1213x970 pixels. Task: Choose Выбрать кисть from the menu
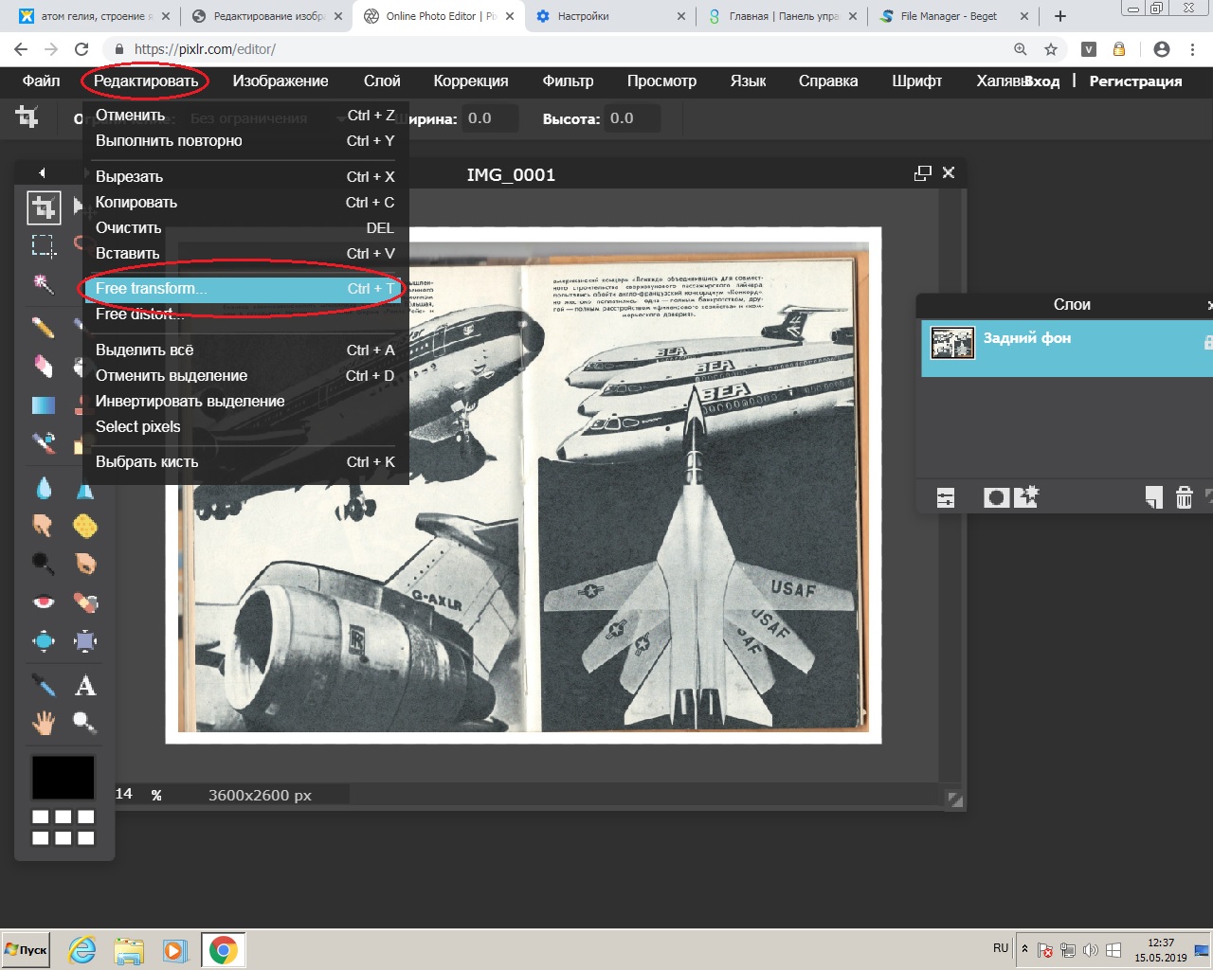coord(244,462)
